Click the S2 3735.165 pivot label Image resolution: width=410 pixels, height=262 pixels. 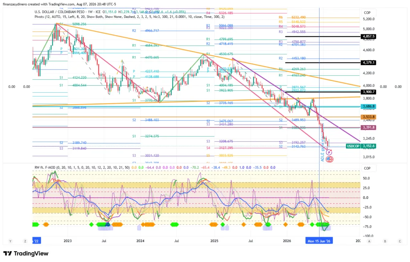pyautogui.click(x=220, y=103)
